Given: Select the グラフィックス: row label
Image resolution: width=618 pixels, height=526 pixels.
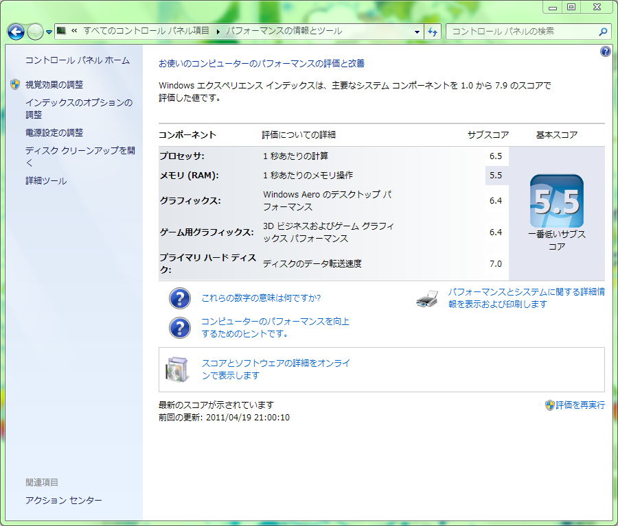Looking at the screenshot, I should [x=190, y=201].
